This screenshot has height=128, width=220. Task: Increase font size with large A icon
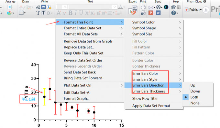59,13
